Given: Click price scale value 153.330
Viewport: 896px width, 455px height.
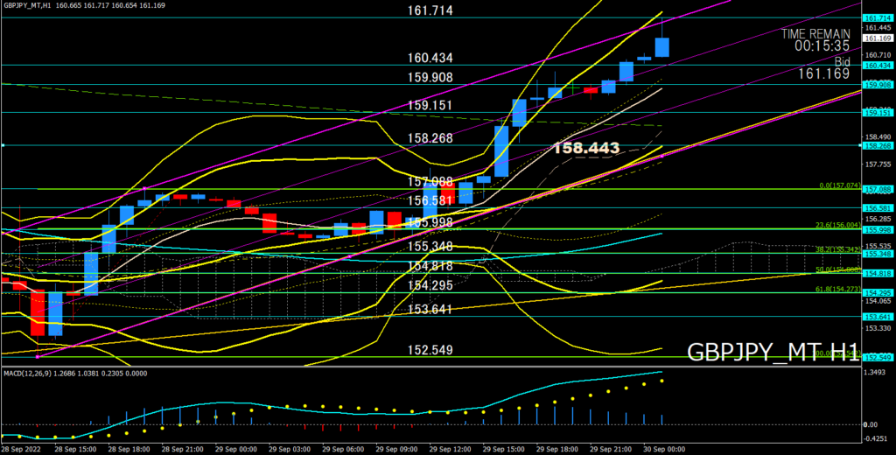Looking at the screenshot, I should coord(877,328).
